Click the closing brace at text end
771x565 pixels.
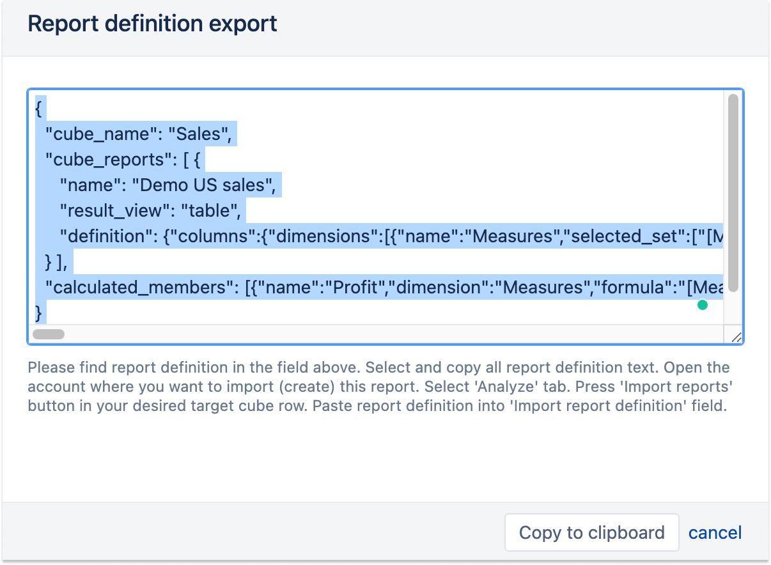[x=38, y=313]
